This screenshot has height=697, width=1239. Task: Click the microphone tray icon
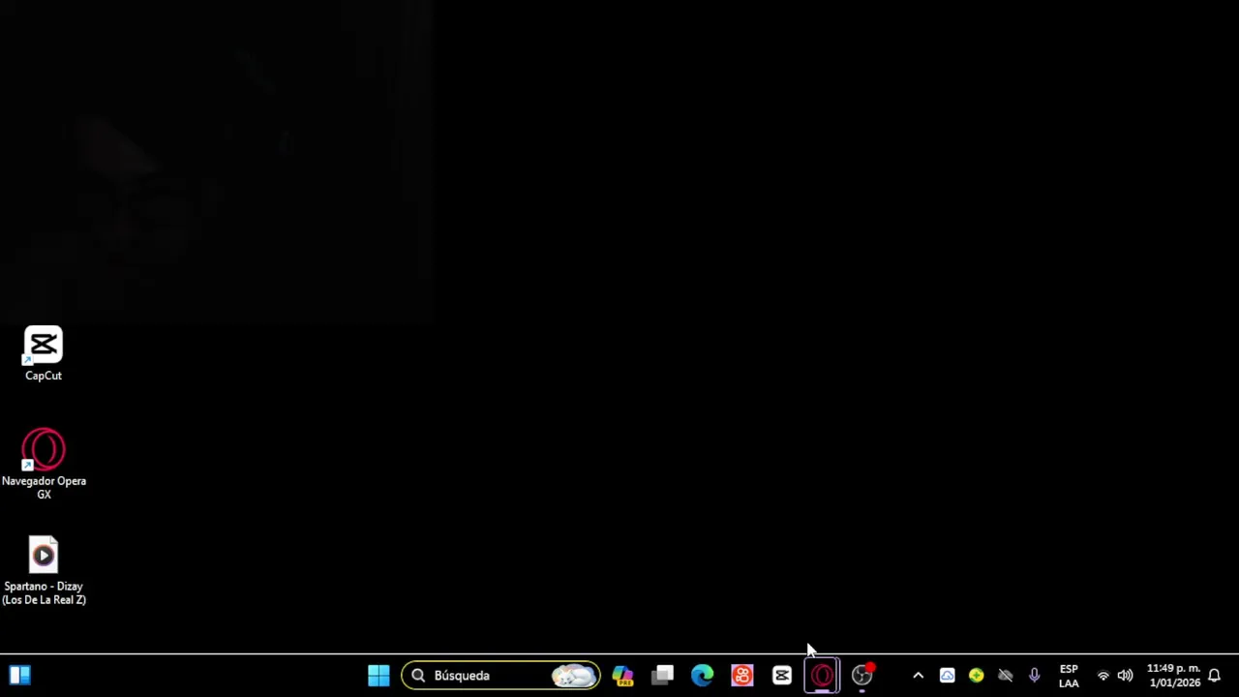coord(1034,676)
